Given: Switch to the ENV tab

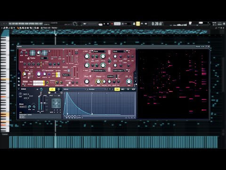Looking at the screenshot, I should click(x=117, y=89).
